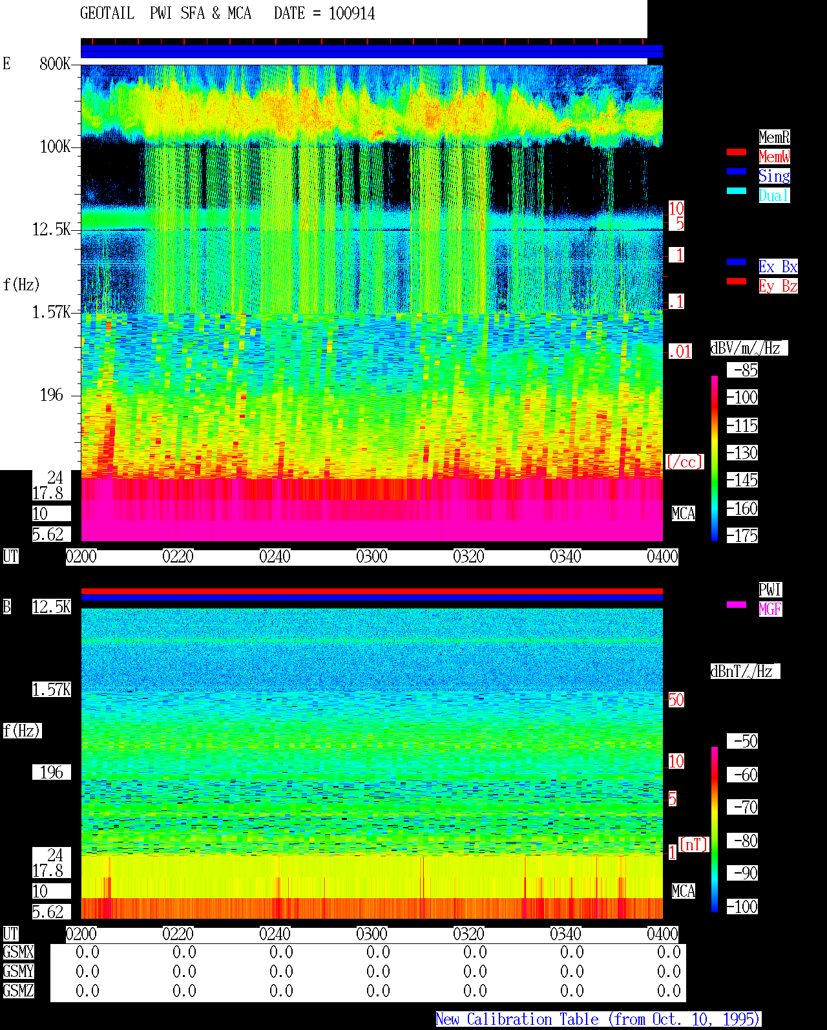Viewport: 827px width, 1030px height.
Task: Click the GSMX row label
Action: 19,952
